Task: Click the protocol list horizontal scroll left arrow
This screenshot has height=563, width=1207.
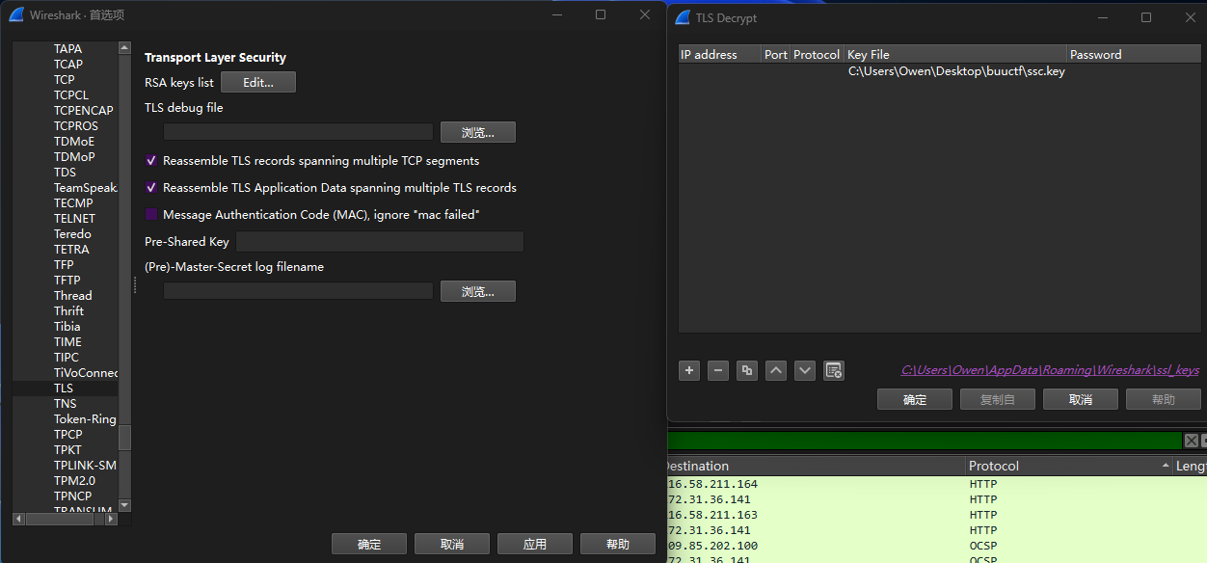Action: [x=17, y=519]
